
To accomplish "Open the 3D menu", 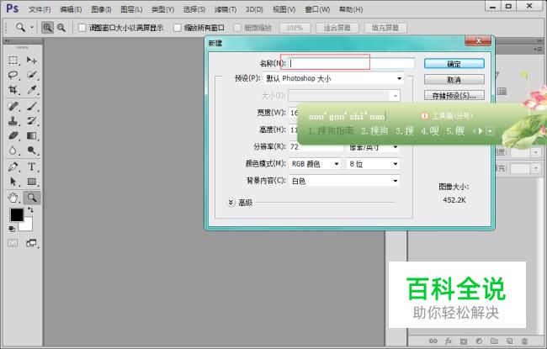I will 254,9.
